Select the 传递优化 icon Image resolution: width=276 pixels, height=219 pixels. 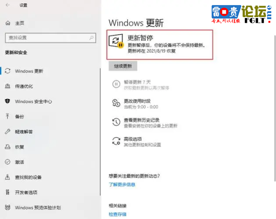(x=8, y=86)
